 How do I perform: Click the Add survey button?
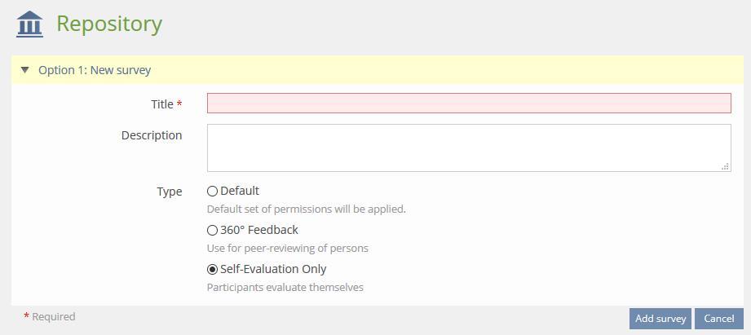660,319
